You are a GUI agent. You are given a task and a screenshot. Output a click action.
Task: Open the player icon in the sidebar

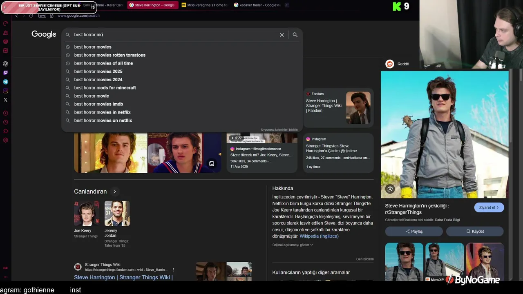click(x=5, y=113)
